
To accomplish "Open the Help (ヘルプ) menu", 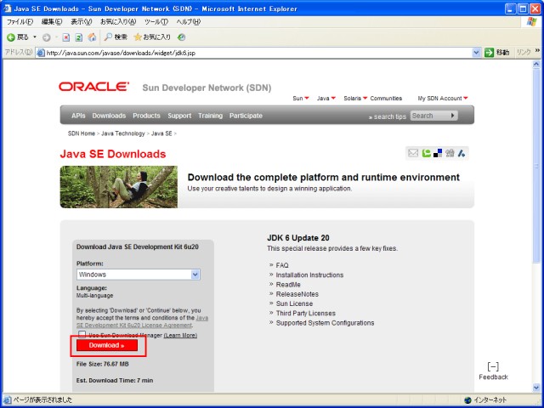I will [189, 22].
